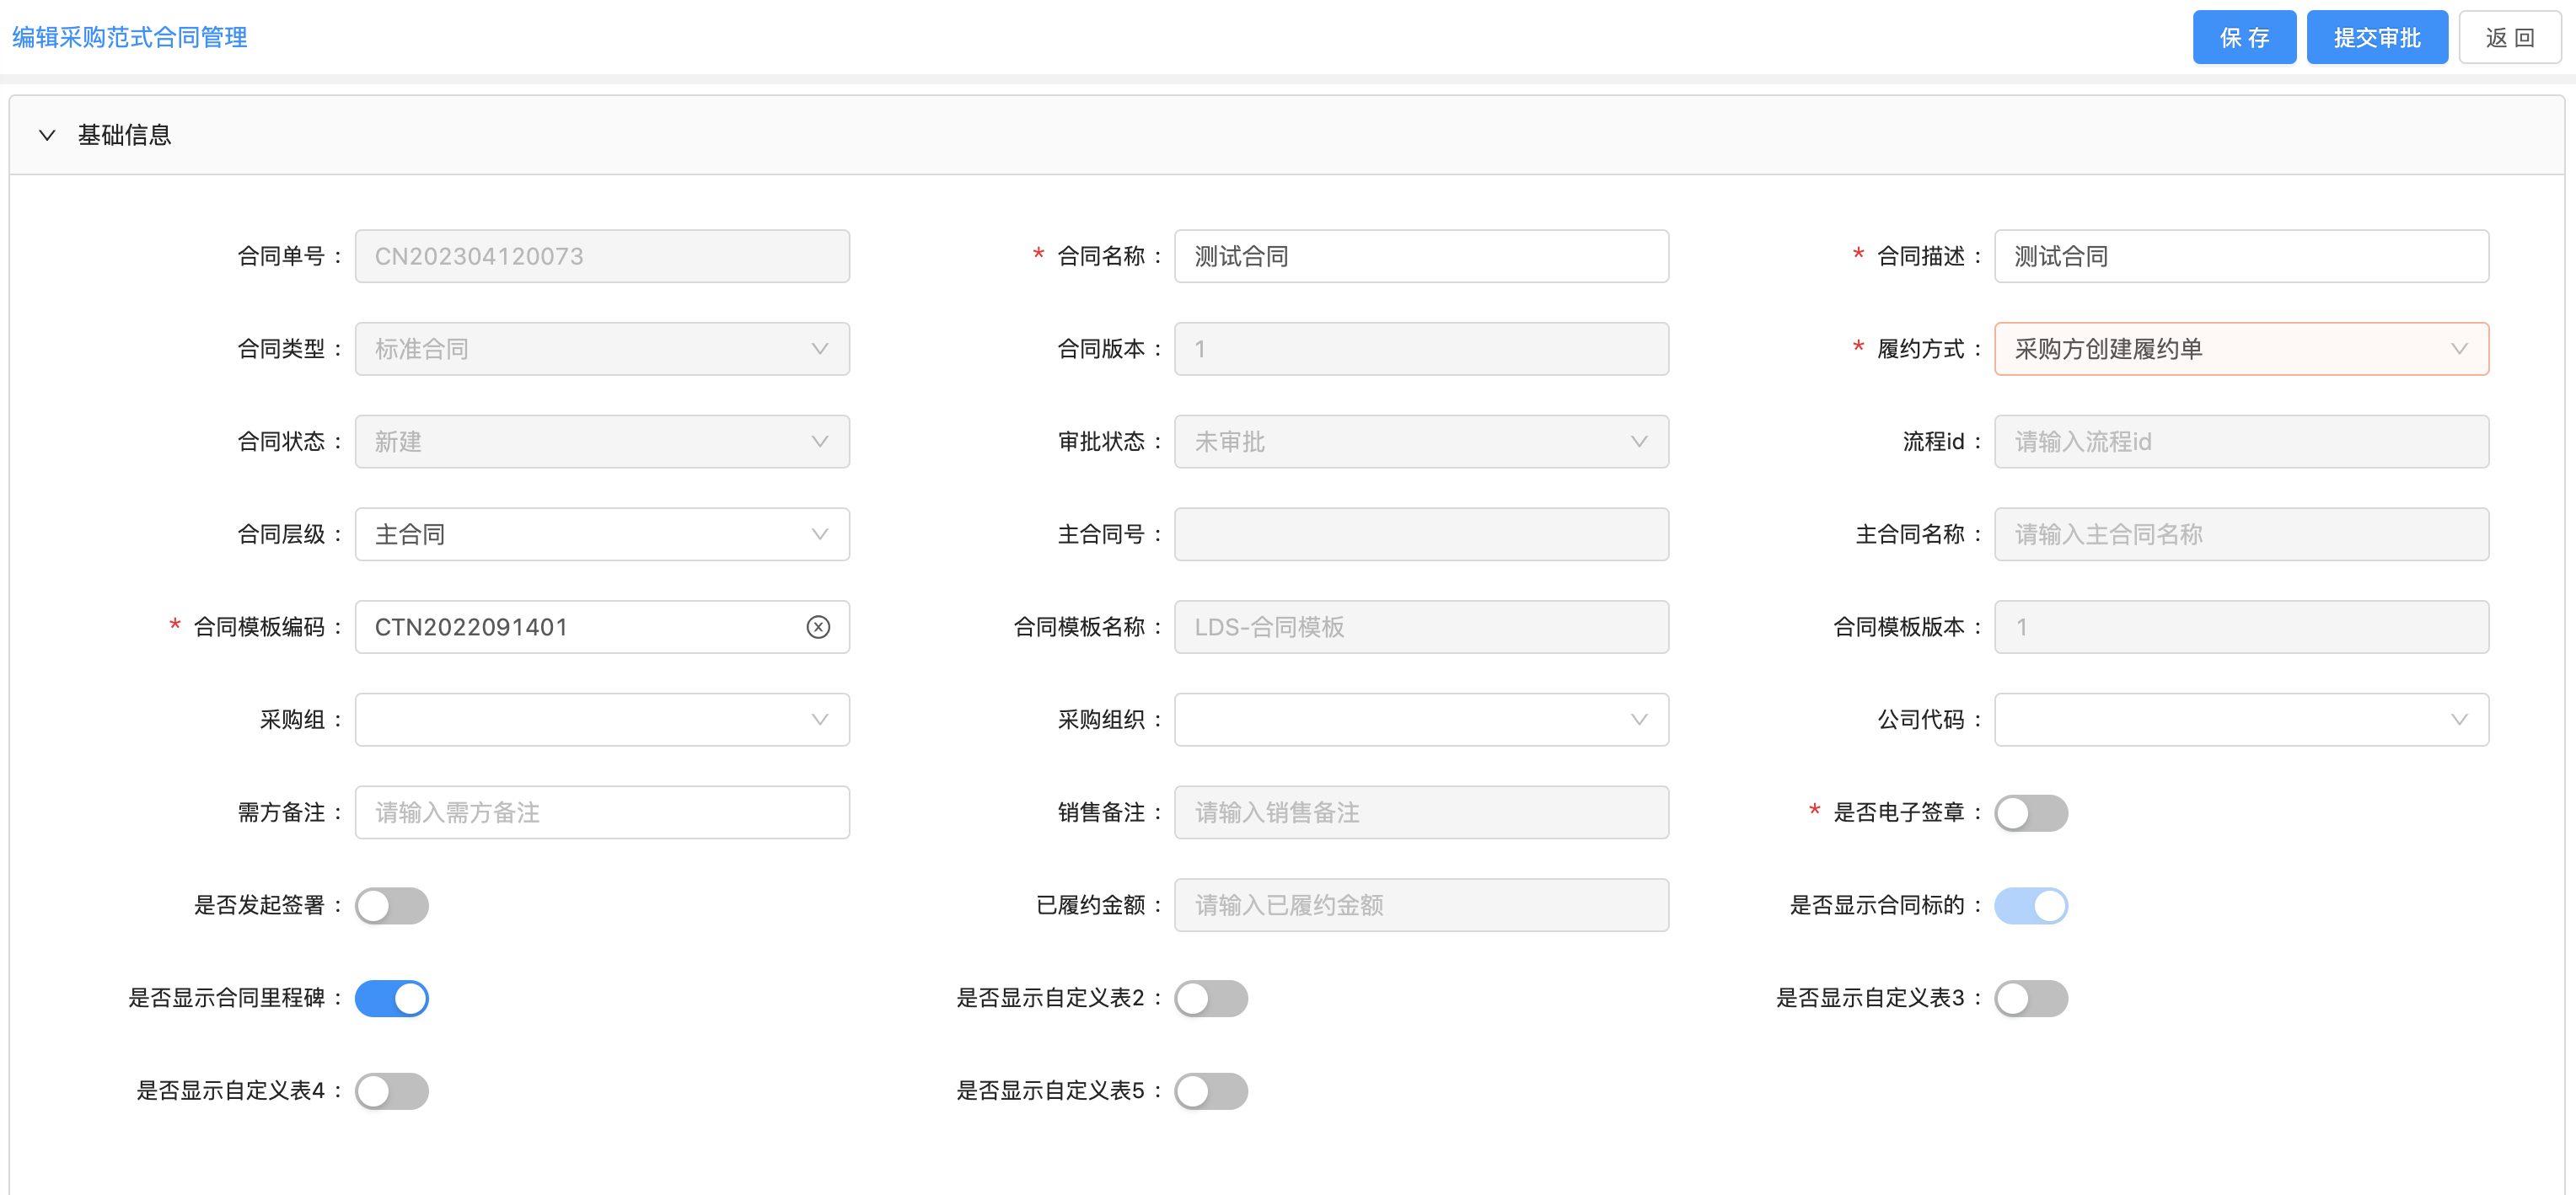
Task: Enable the 是否显示自定义表2 switch
Action: pyautogui.click(x=1210, y=998)
